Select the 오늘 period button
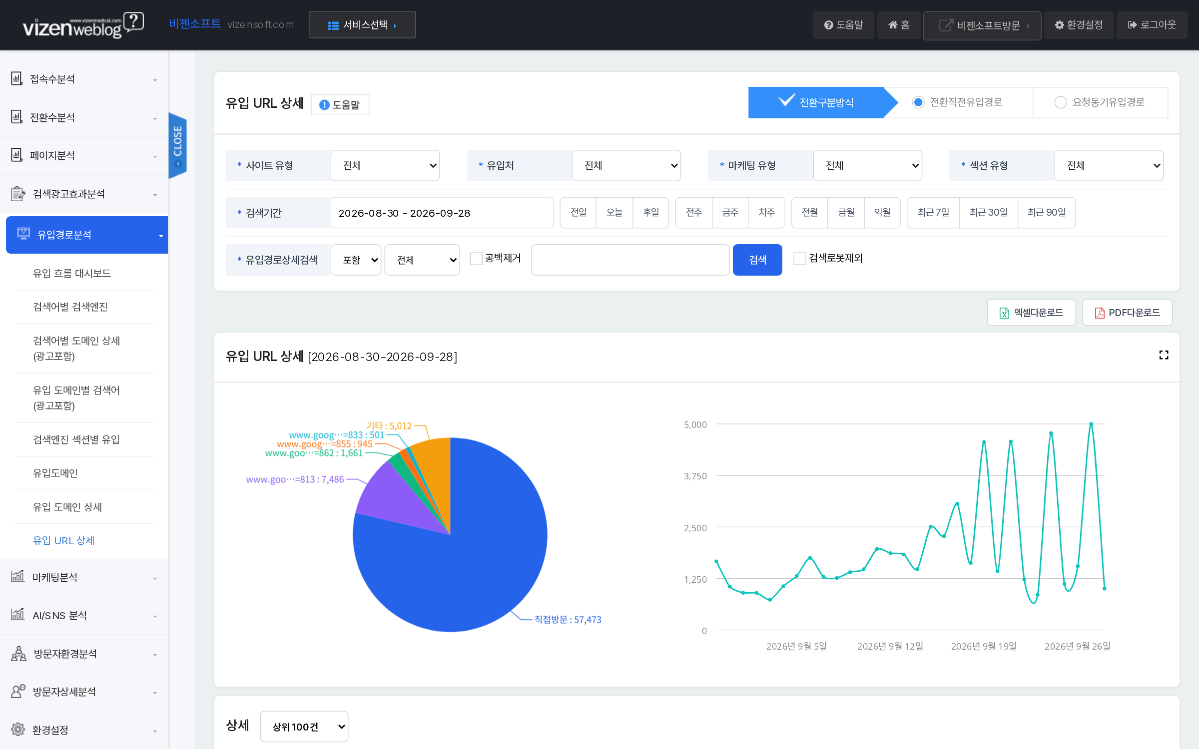Image resolution: width=1199 pixels, height=749 pixels. (614, 213)
